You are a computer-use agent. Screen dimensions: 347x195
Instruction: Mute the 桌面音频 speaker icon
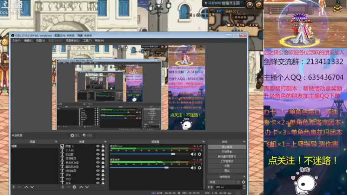[x=193, y=168]
